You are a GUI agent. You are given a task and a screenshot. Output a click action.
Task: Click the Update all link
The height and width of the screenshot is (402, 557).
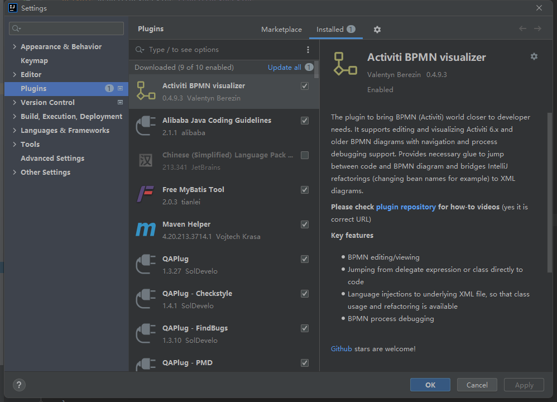coord(284,68)
